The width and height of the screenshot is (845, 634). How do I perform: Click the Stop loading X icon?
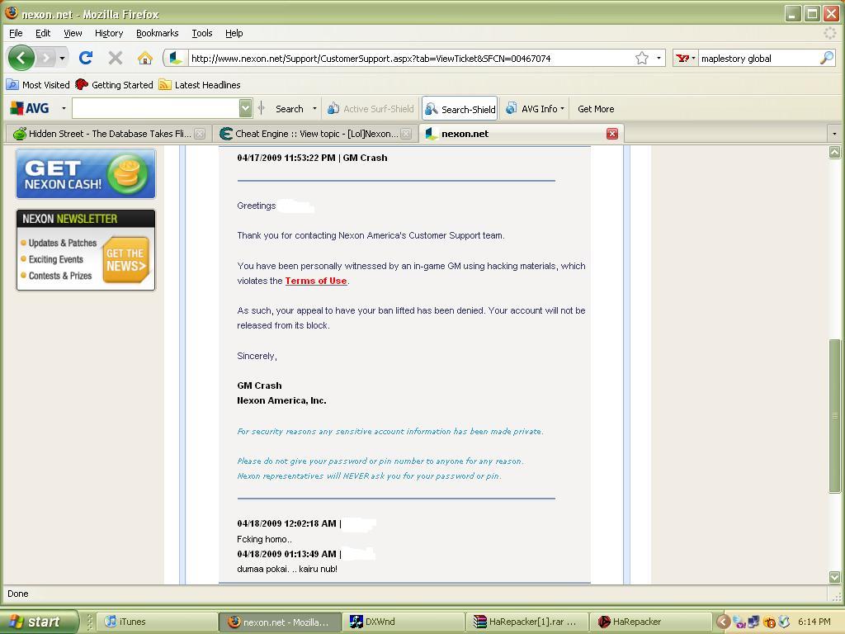pyautogui.click(x=116, y=58)
